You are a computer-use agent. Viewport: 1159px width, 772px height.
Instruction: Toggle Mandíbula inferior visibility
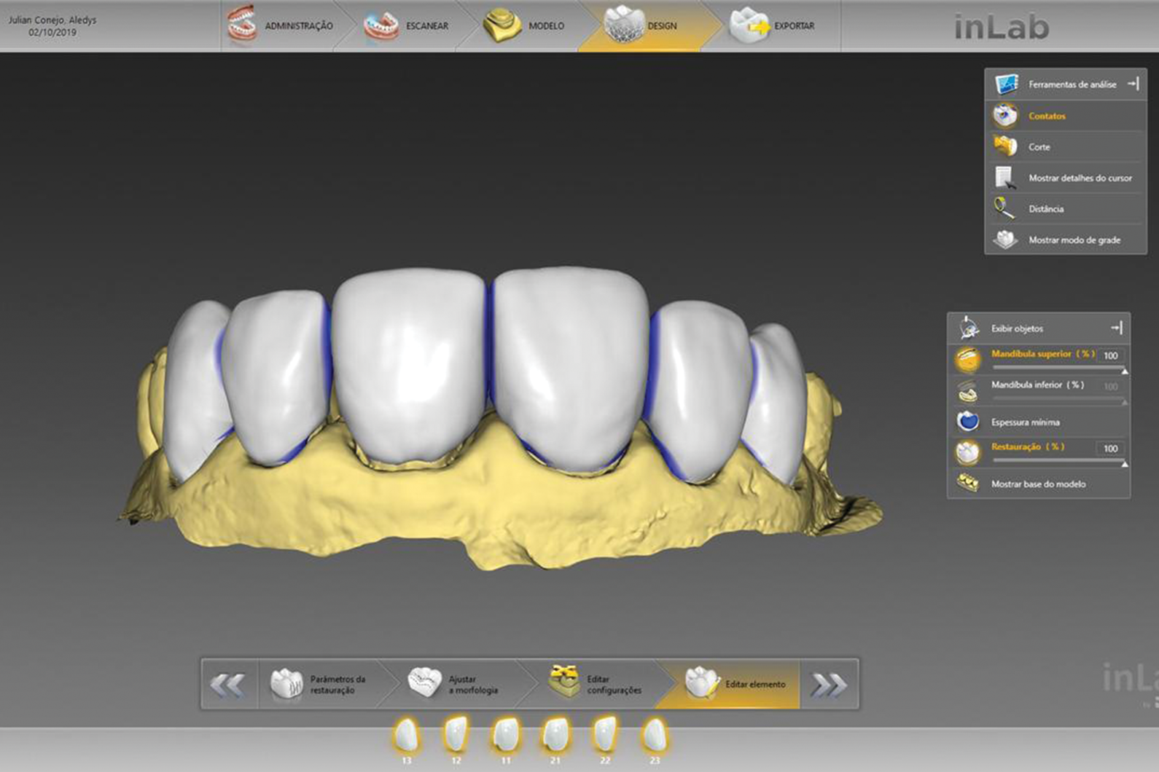tap(968, 390)
